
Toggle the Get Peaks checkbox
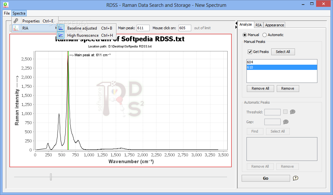point(250,52)
